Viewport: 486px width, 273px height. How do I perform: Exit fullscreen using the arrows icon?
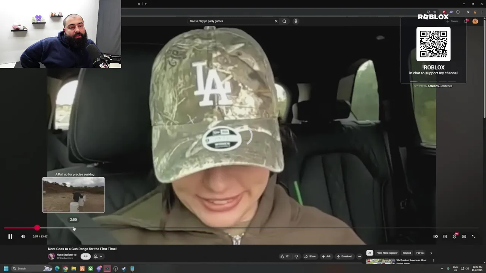click(x=473, y=237)
